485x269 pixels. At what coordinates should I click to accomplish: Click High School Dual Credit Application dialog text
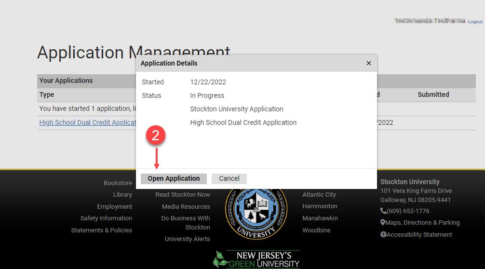[x=243, y=122]
